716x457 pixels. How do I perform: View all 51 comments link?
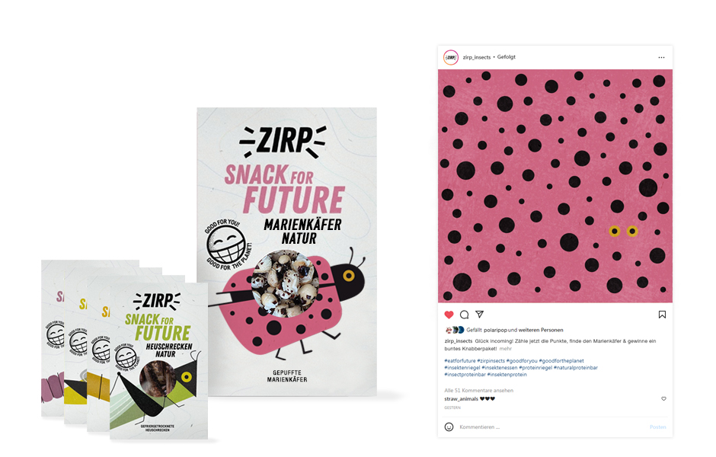478,390
